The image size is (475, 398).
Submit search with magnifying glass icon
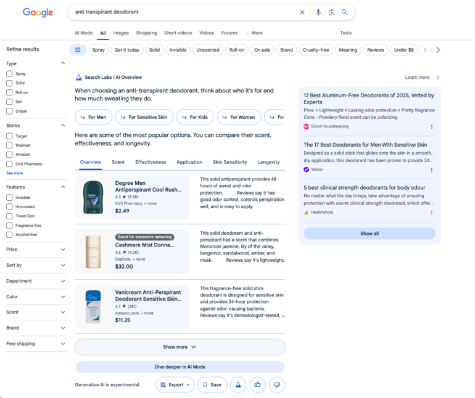[344, 12]
